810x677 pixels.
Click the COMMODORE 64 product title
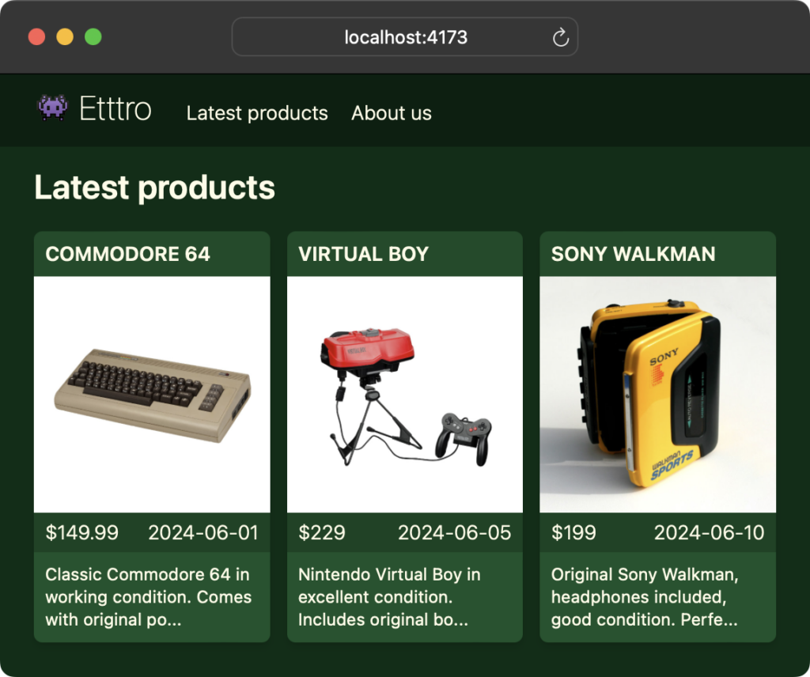pos(127,255)
